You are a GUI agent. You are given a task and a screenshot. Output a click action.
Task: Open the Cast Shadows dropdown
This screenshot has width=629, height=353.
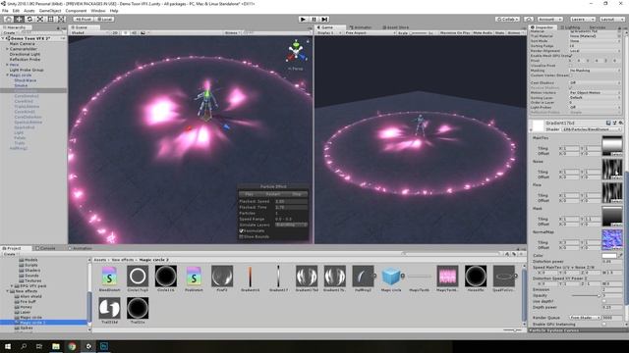(x=595, y=82)
